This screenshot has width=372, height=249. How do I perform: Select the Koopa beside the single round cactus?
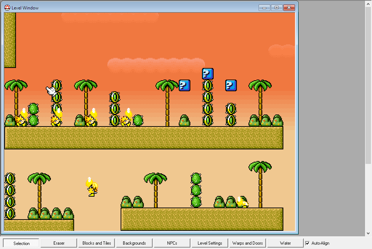click(x=126, y=117)
